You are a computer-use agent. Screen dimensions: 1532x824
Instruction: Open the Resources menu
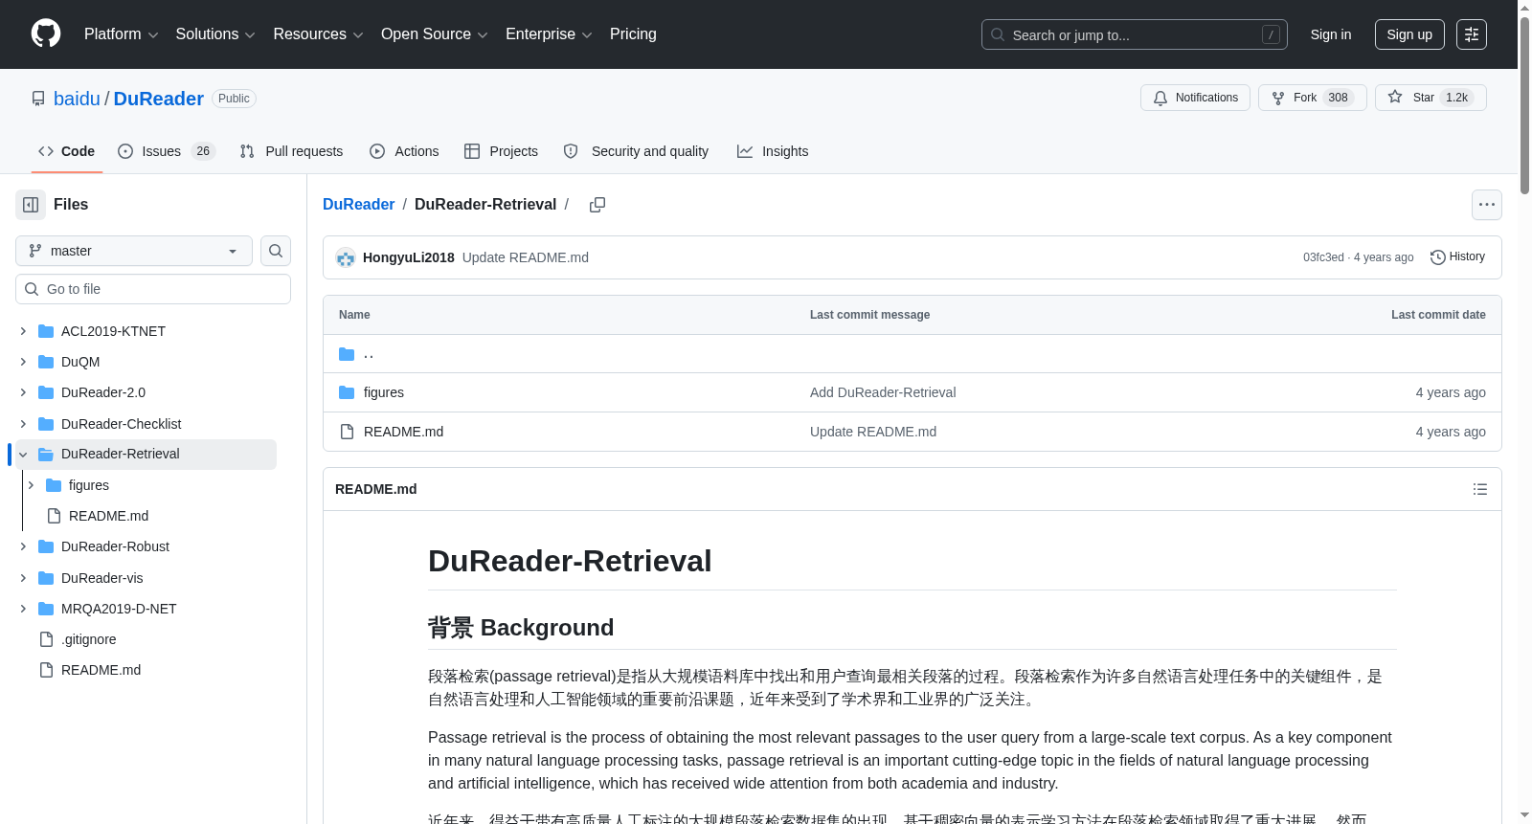pos(318,34)
